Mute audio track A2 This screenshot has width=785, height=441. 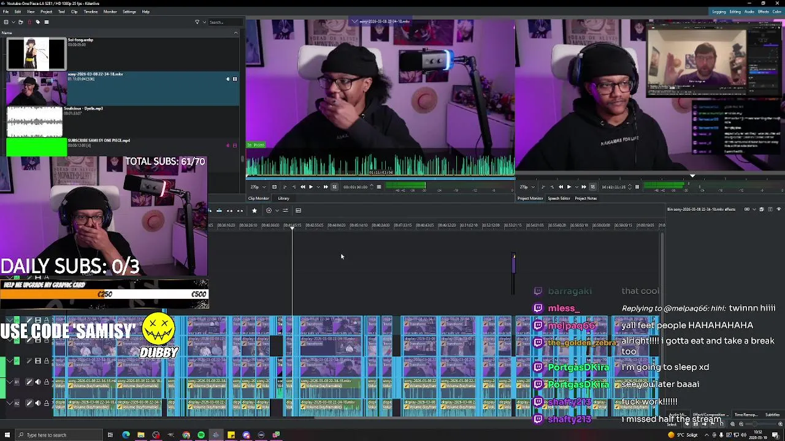[x=37, y=403]
